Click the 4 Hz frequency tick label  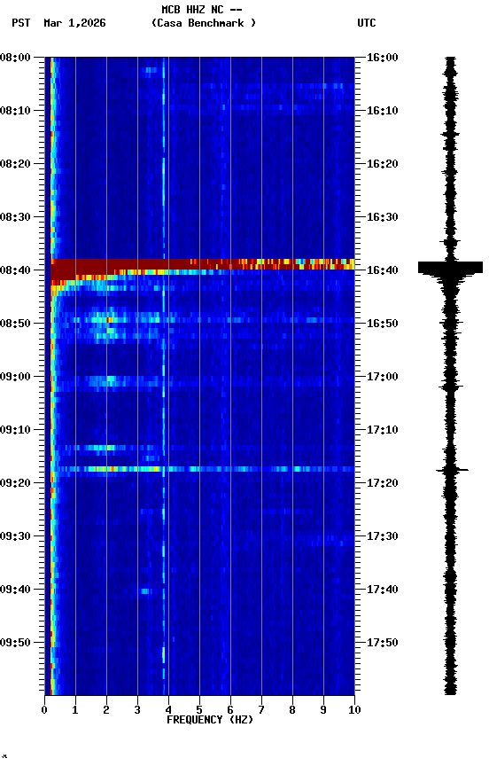[168, 710]
